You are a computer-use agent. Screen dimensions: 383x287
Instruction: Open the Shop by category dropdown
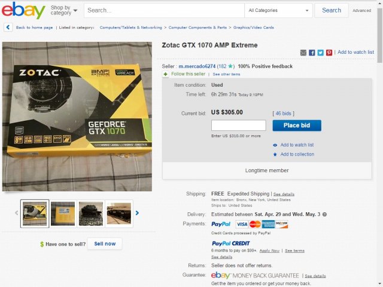coord(64,10)
